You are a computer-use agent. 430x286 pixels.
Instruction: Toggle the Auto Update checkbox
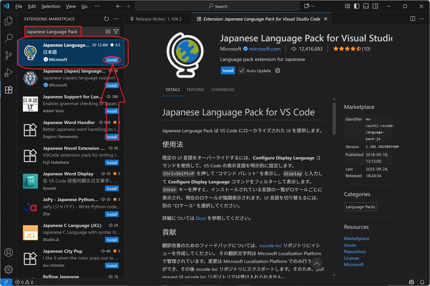click(x=242, y=71)
